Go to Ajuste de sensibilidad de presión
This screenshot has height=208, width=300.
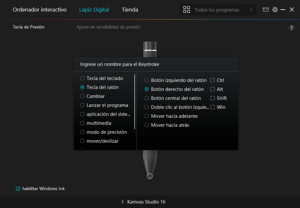coord(108,27)
